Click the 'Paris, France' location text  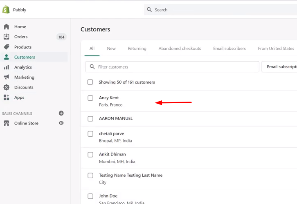[x=110, y=105]
